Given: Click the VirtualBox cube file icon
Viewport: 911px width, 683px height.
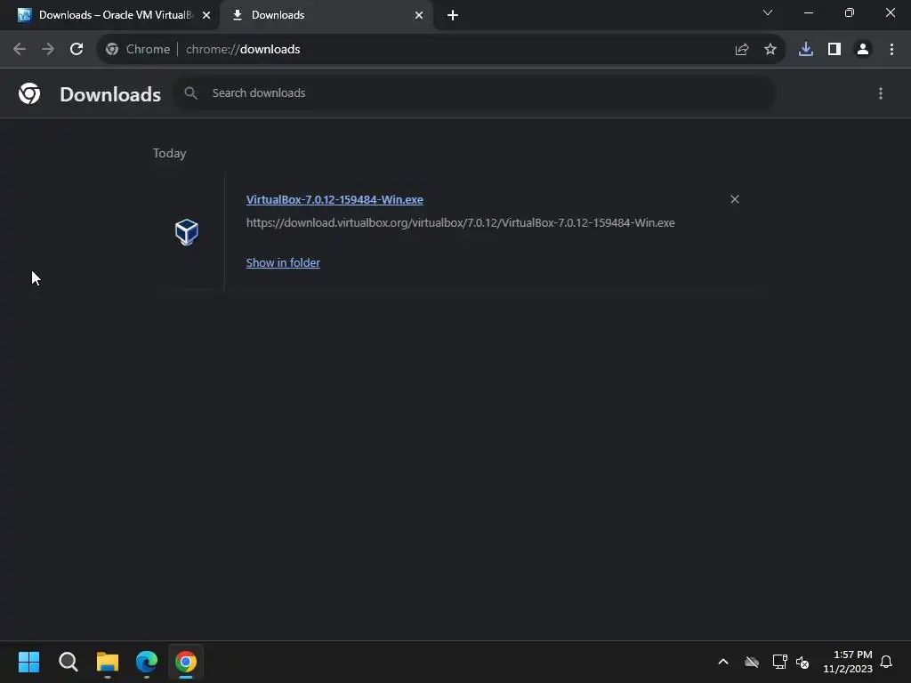Looking at the screenshot, I should [187, 232].
